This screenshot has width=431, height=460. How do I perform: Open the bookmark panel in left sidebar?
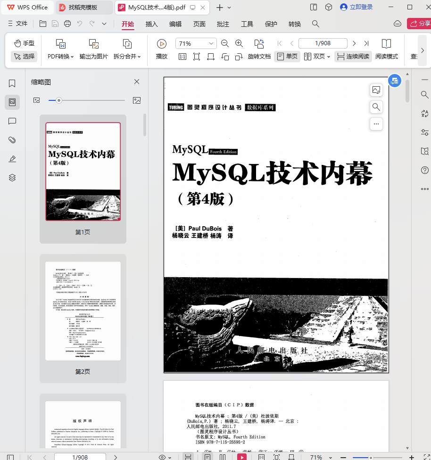click(12, 83)
